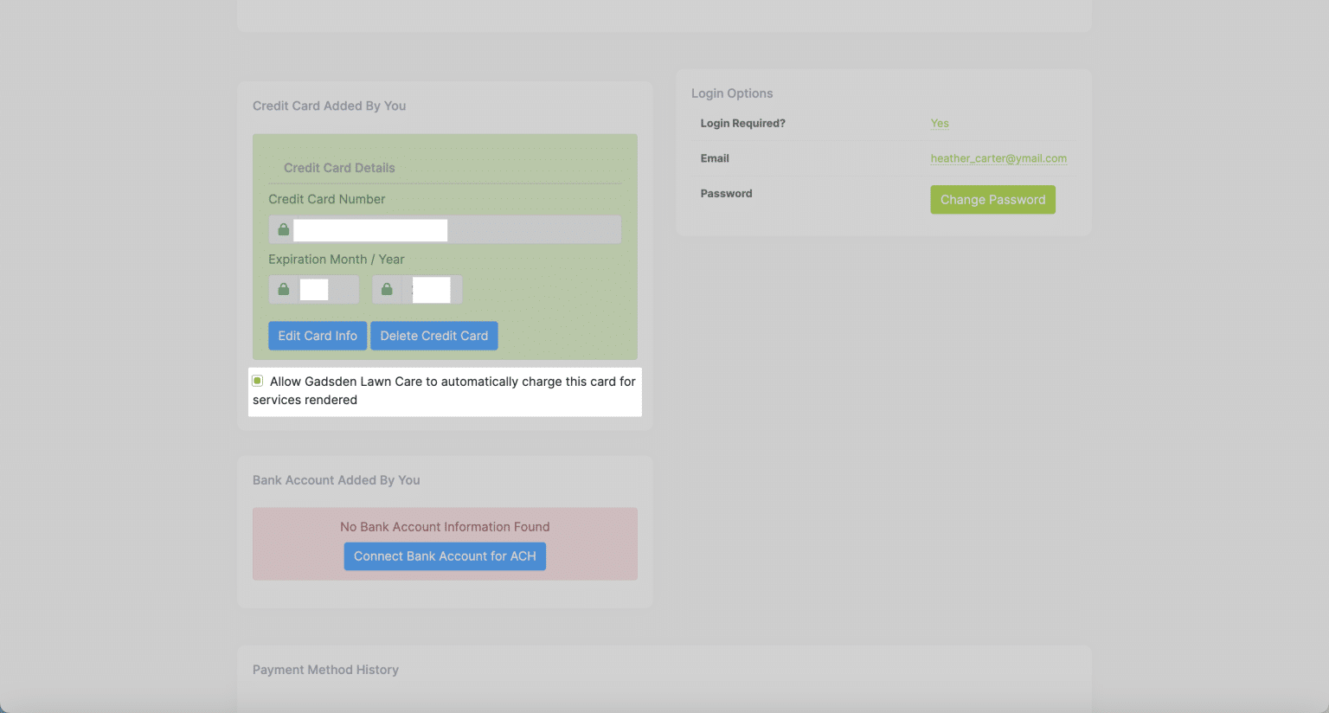Select the Credit Card Number input field
Image resolution: width=1329 pixels, height=713 pixels.
click(370, 229)
